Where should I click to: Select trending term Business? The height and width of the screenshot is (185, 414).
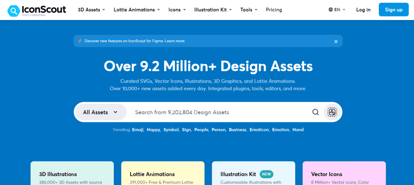click(x=238, y=130)
